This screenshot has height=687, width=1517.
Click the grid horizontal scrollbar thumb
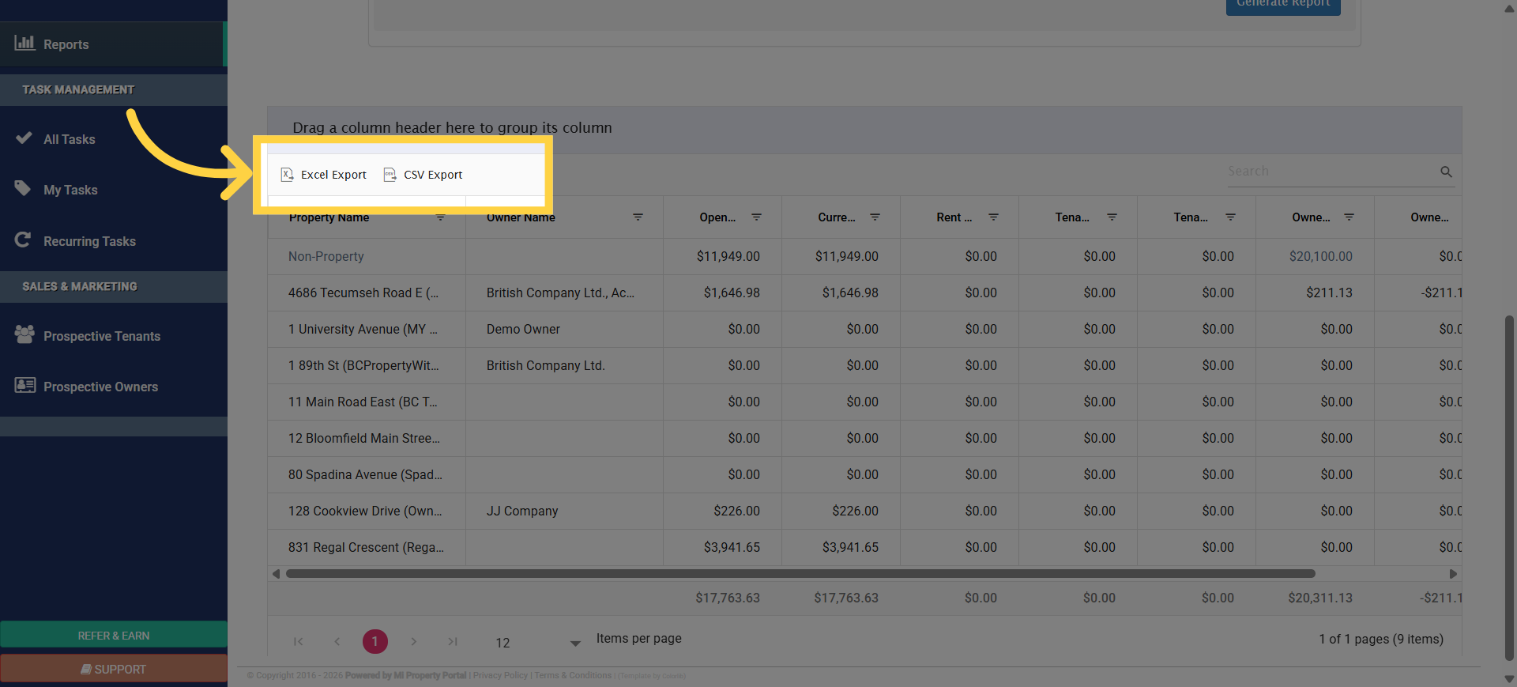click(800, 574)
